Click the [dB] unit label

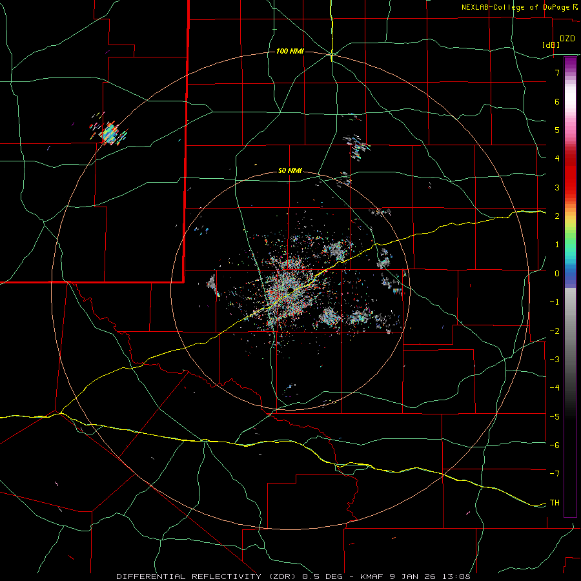click(x=551, y=45)
